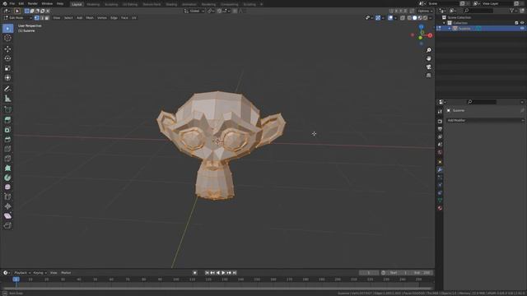Open the Modifiers properties tab (wrench)
The height and width of the screenshot is (296, 527).
point(440,170)
